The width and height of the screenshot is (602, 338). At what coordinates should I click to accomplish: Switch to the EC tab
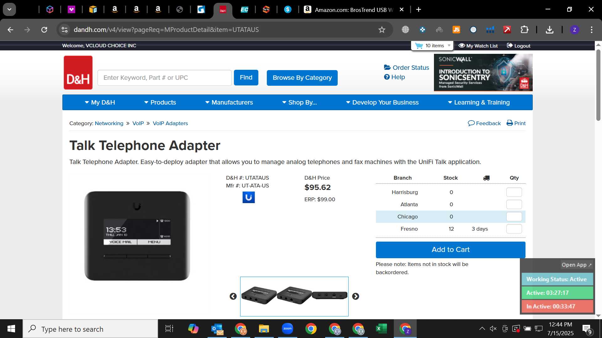point(244,10)
